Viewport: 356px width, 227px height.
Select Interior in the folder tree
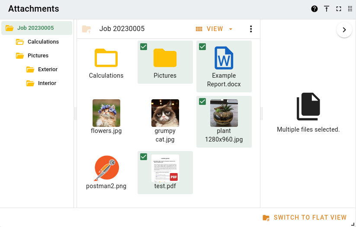tap(47, 83)
